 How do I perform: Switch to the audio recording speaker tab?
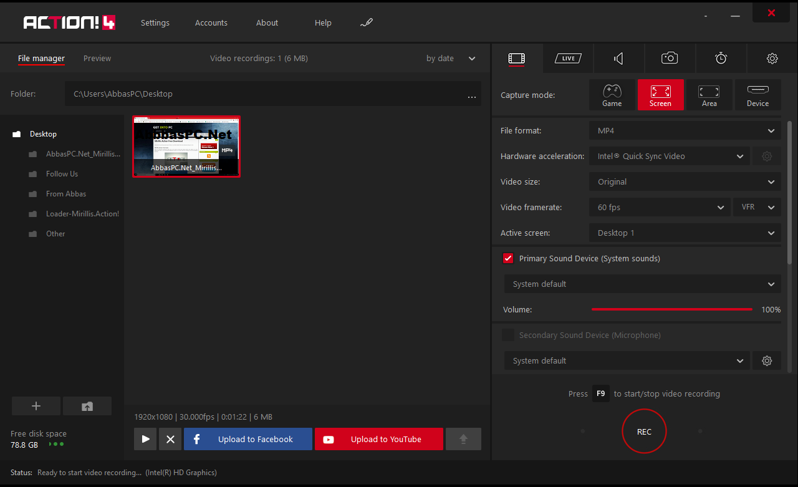(618, 58)
